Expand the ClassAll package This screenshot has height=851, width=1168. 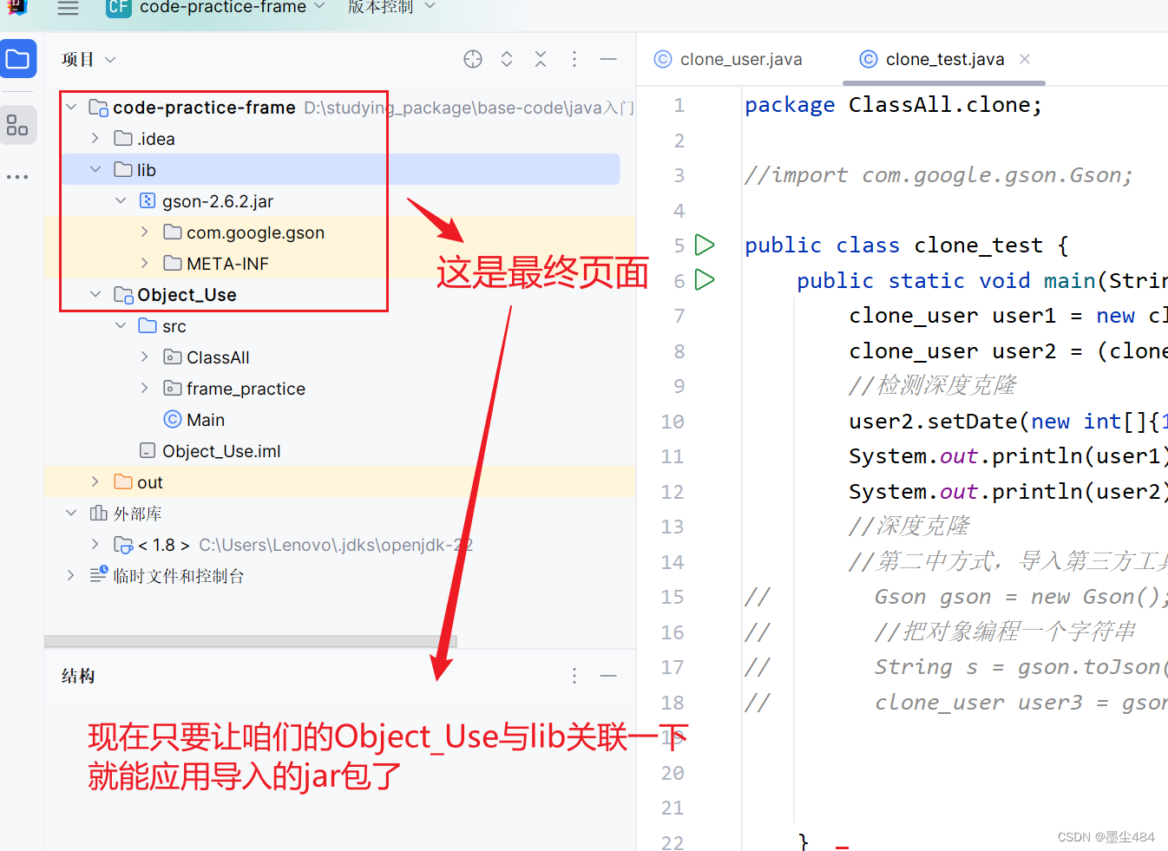click(143, 357)
